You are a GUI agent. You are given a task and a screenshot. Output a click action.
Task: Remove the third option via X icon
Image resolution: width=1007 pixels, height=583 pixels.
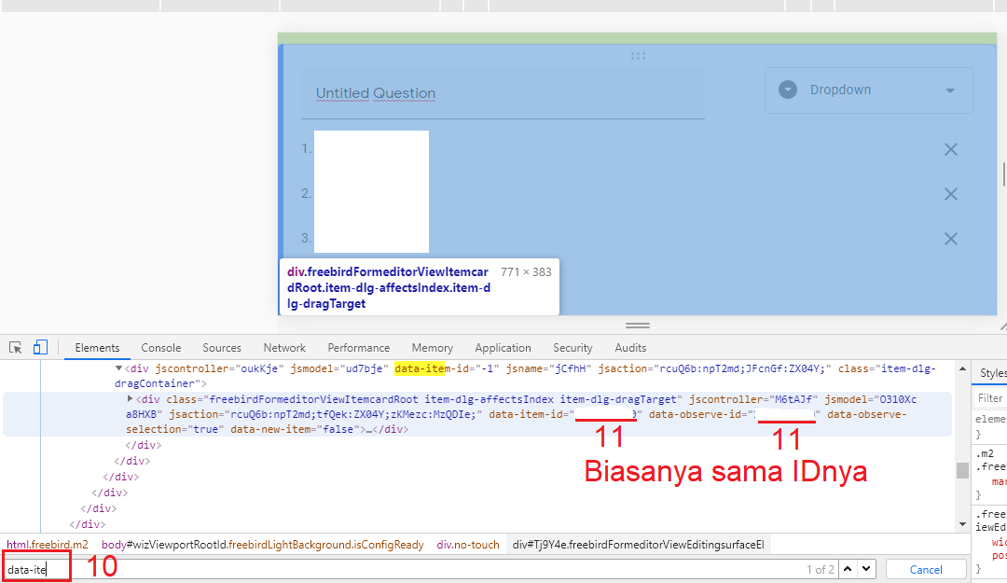[950, 239]
